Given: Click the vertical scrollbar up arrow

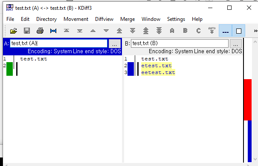Looking at the screenshot, I should pyautogui.click(x=255, y=42).
